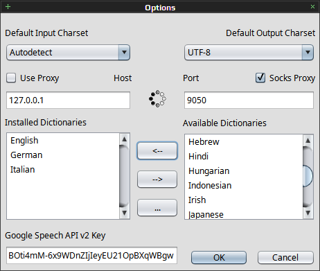Uncheck the Socks Proxy checkbox

tap(260, 78)
